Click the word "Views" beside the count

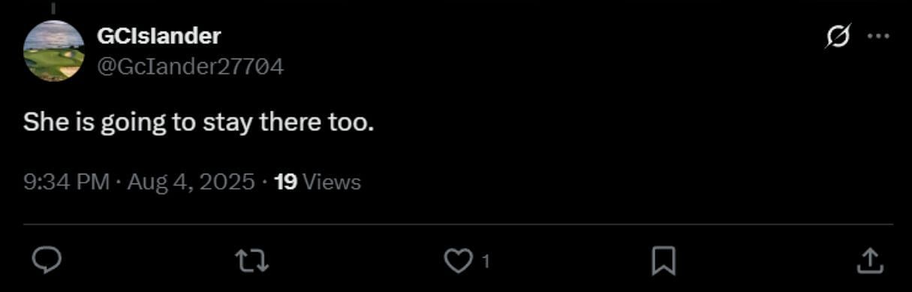[x=331, y=182]
